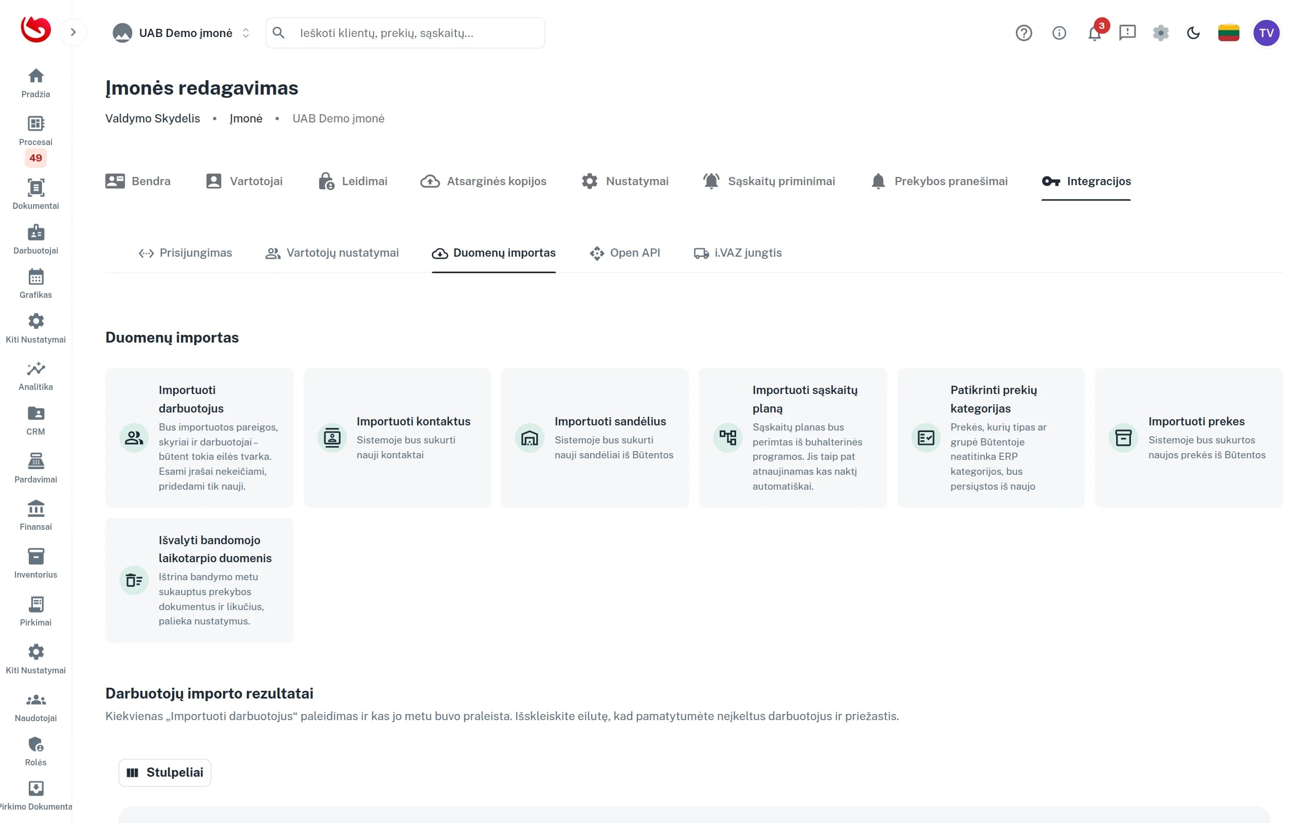The image size is (1316, 823).
Task: Switch to the Bendra tab
Action: pos(138,181)
